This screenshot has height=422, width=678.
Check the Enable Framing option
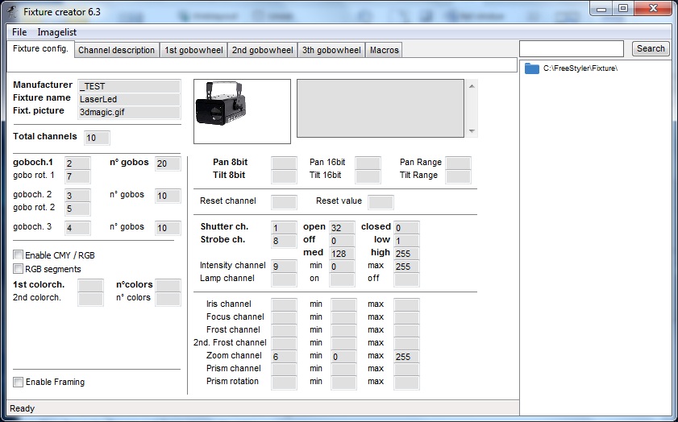point(19,382)
